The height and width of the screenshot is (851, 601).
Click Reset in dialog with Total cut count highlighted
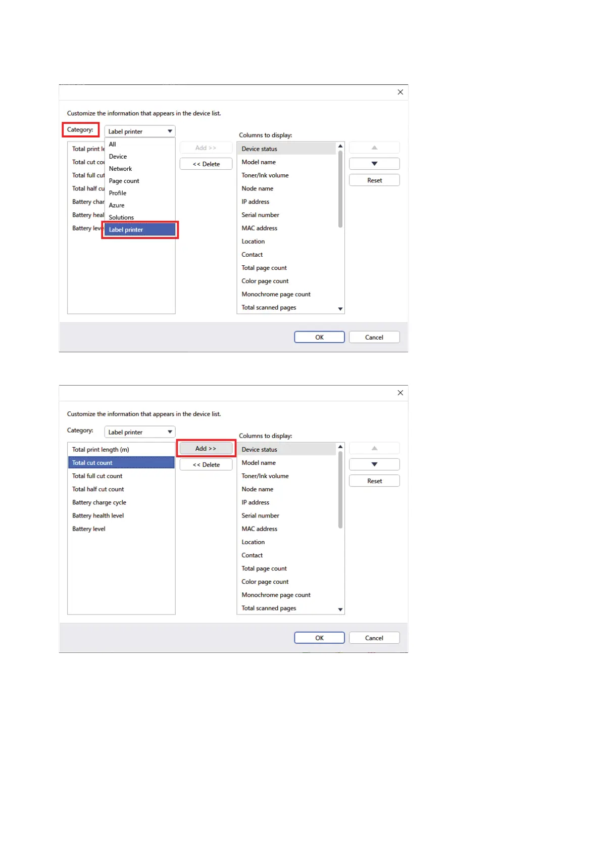pos(374,481)
